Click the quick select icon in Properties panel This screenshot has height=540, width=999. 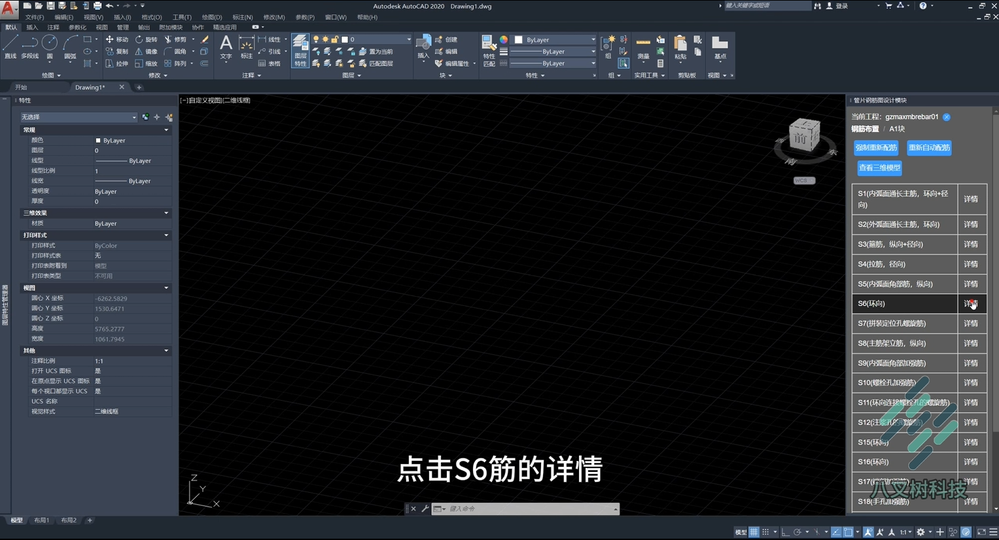click(x=169, y=117)
